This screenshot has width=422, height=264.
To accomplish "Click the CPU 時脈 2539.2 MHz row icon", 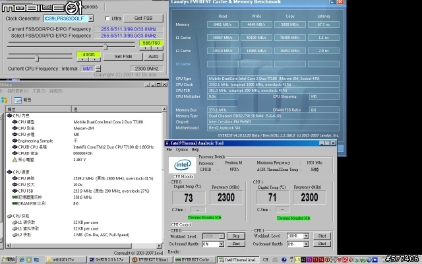I will pyautogui.click(x=15, y=178).
